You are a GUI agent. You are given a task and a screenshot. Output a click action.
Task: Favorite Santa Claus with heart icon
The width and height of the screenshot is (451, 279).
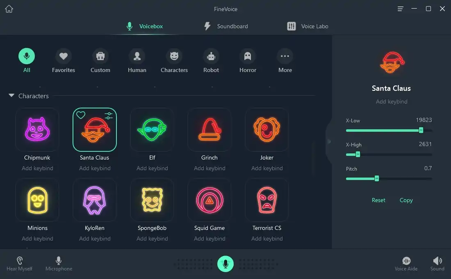81,115
